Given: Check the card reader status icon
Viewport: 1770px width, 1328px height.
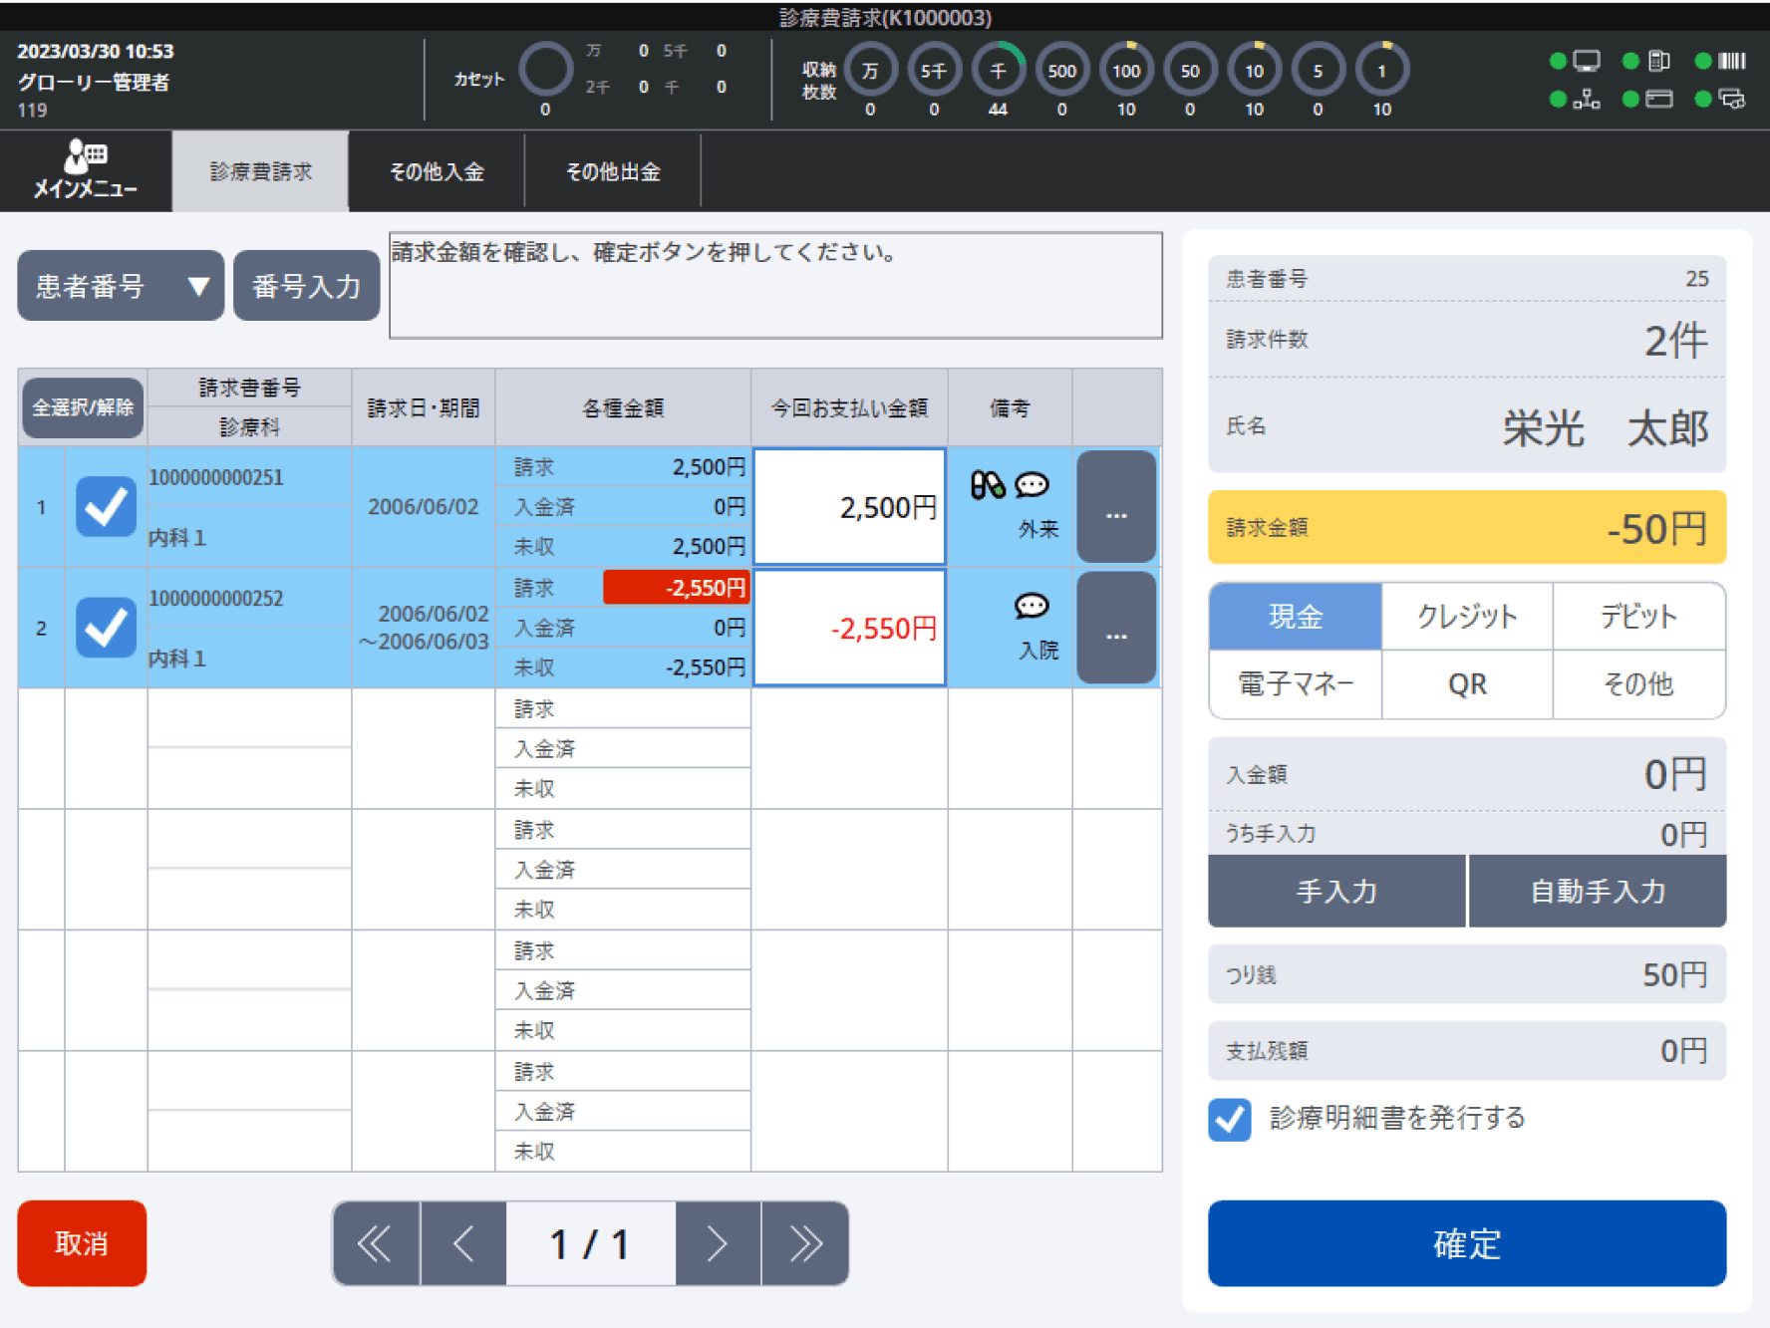Looking at the screenshot, I should 1659,99.
